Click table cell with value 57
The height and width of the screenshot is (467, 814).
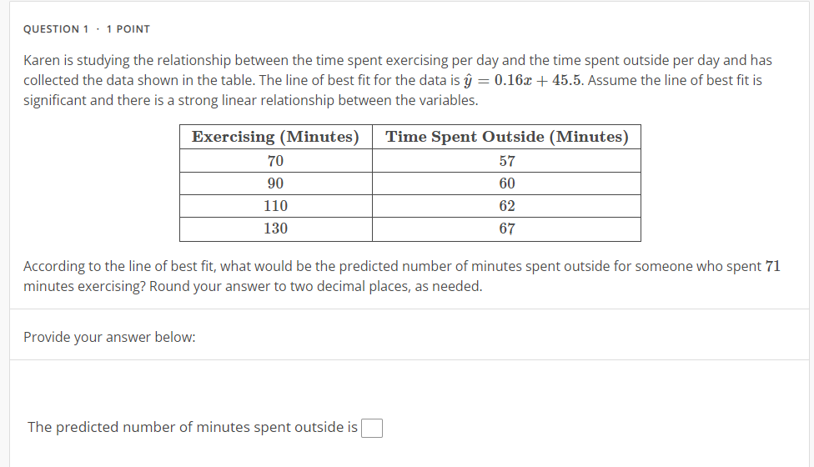coord(506,161)
